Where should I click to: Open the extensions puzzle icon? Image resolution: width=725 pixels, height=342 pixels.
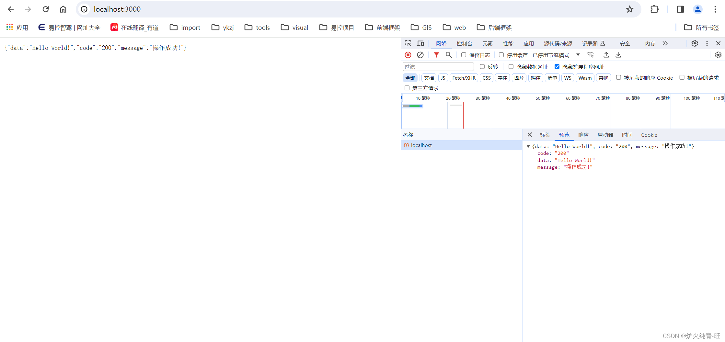pyautogui.click(x=654, y=9)
